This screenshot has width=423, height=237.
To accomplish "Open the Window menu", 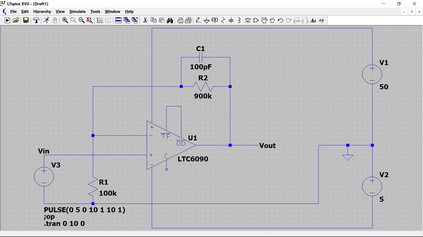I will pyautogui.click(x=113, y=12).
